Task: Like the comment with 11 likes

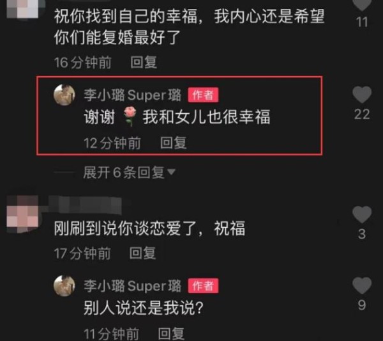Action: point(362,5)
